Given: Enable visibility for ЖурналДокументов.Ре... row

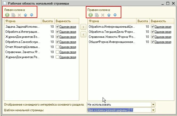Looking at the screenshot, I should (57, 57).
